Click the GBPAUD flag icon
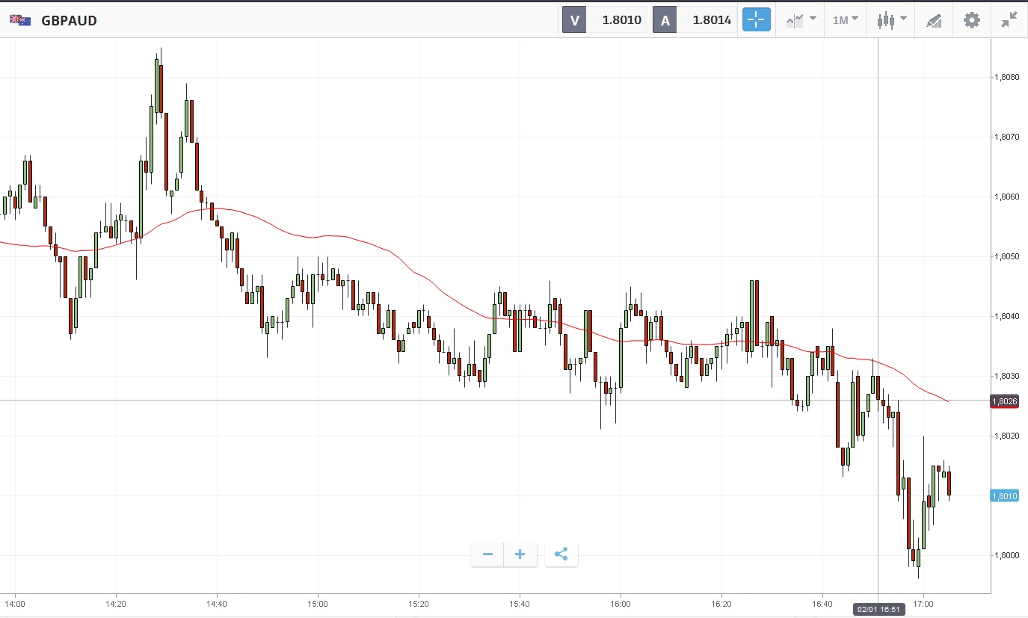Viewport: 1028px width, 618px height. coord(20,20)
